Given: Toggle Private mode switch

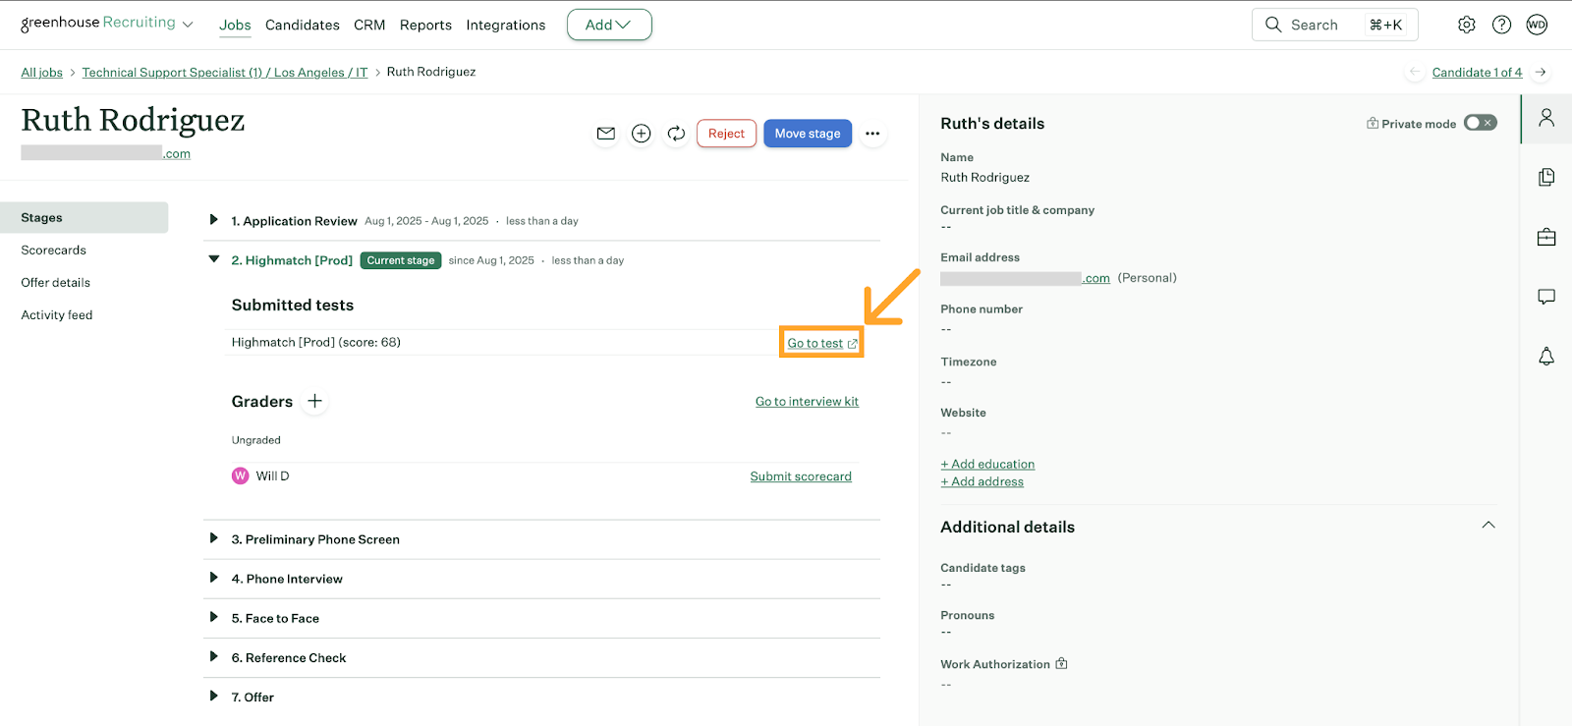Looking at the screenshot, I should click(x=1480, y=123).
